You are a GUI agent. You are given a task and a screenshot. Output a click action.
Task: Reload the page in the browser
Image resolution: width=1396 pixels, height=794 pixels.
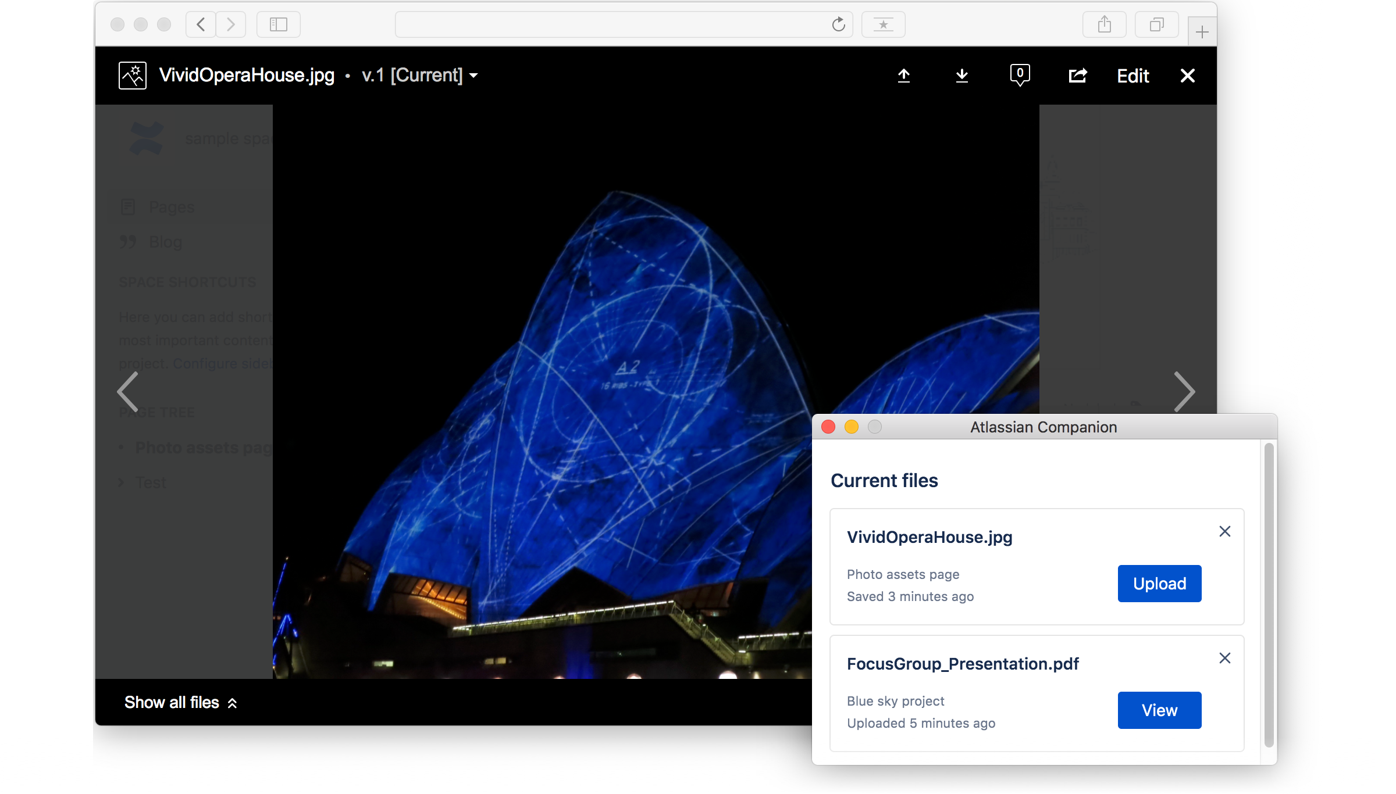tap(838, 24)
